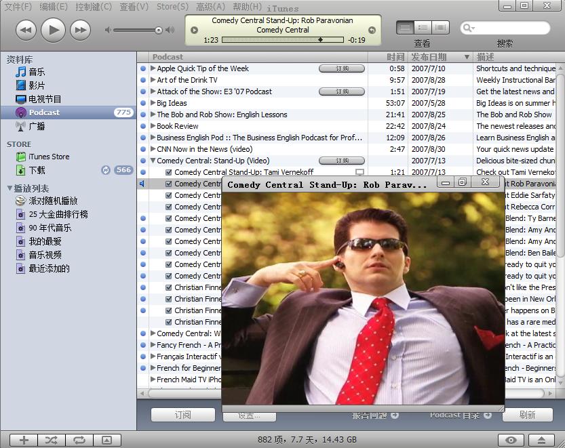Toggle repeat playback button
Screen dimensions: 565x448
pos(79,440)
